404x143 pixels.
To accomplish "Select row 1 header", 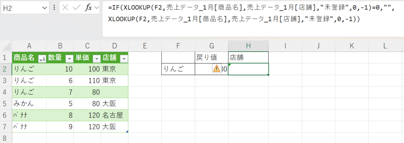I will [6, 58].
